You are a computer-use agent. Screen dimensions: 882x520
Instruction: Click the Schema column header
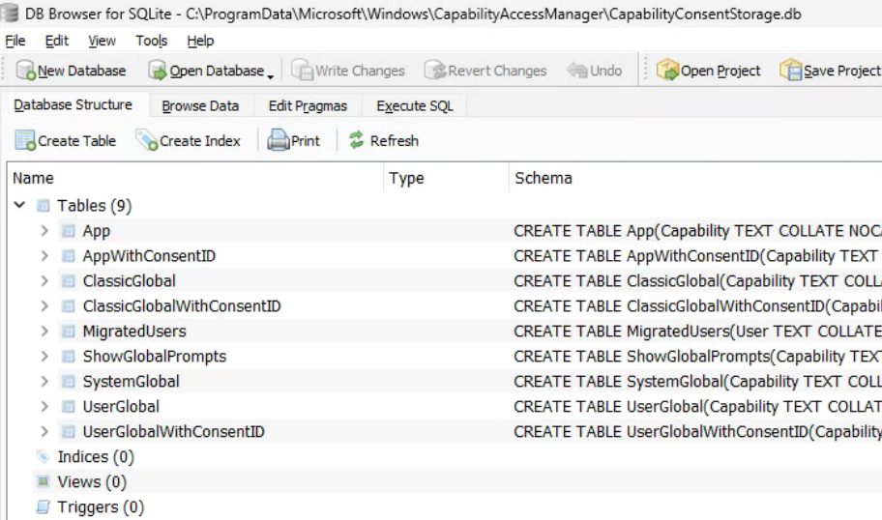click(543, 178)
